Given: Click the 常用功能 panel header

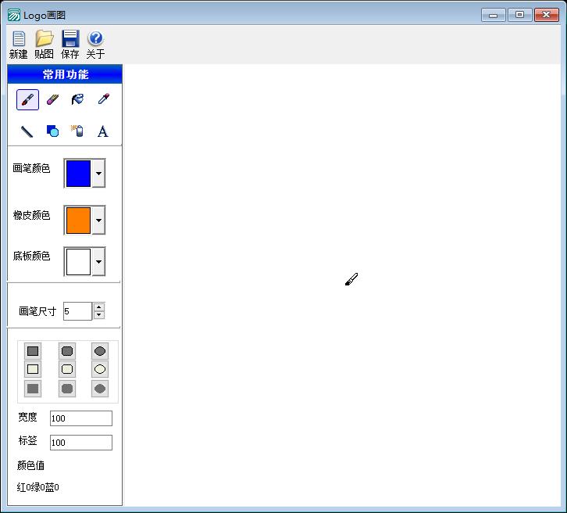Looking at the screenshot, I should (x=65, y=74).
